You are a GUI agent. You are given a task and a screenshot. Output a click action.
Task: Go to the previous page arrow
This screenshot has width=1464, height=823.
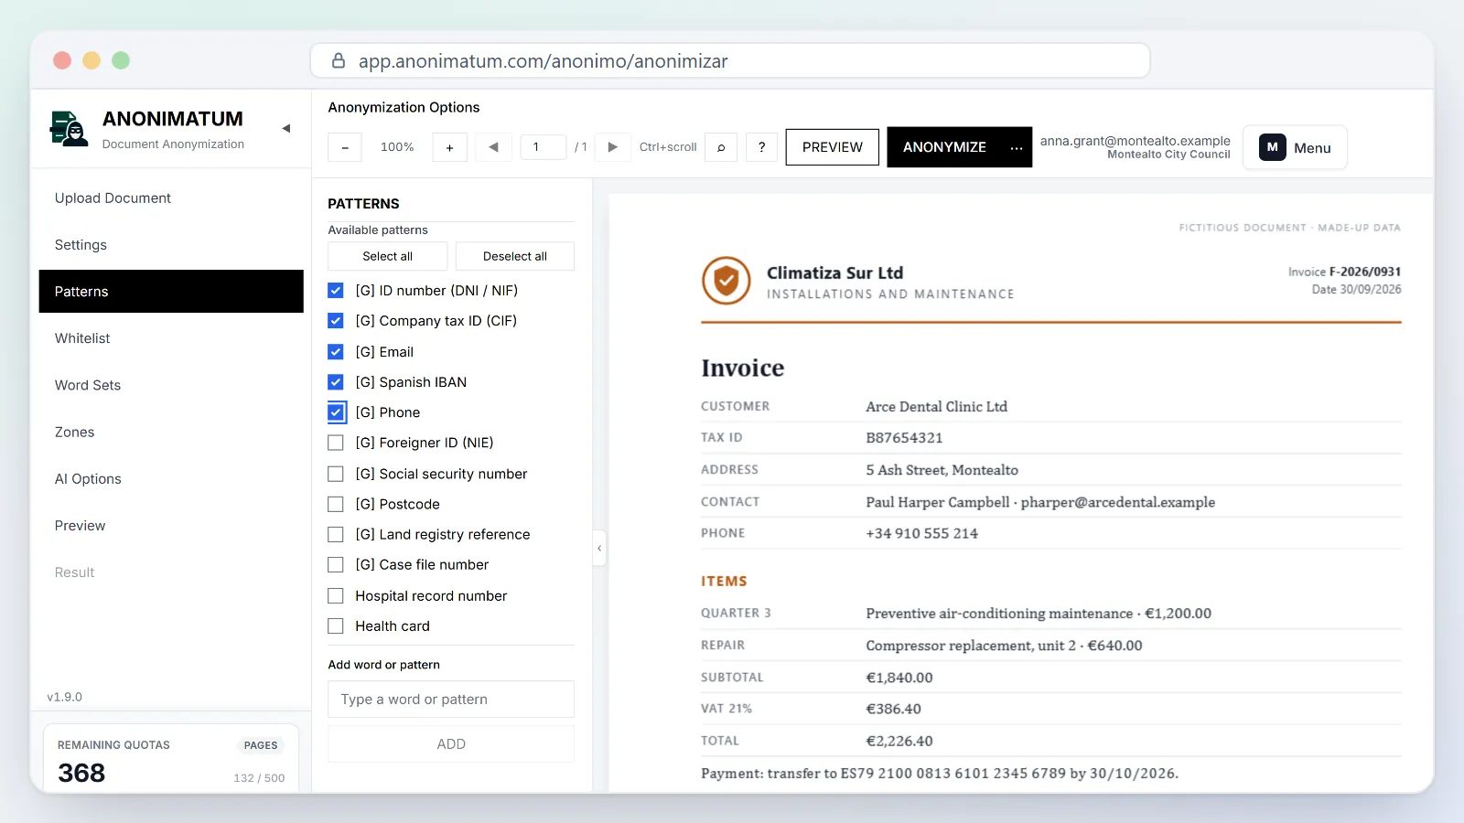click(x=493, y=147)
